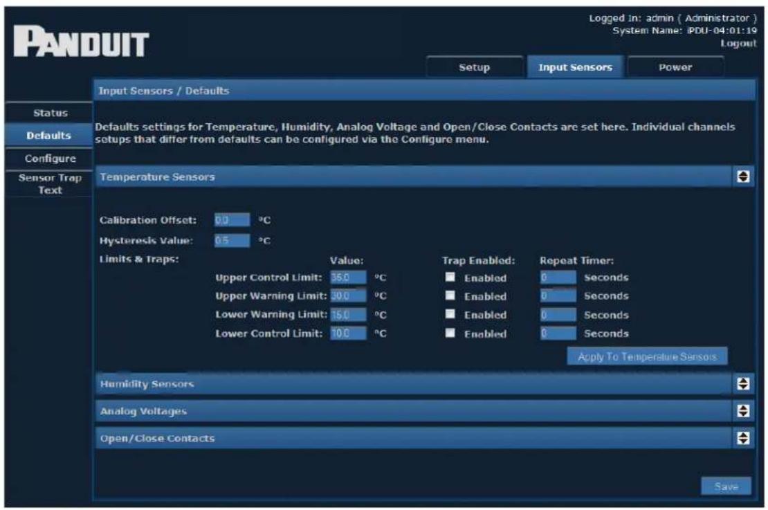
Task: Expand the Open/Close Contacts section
Action: click(743, 438)
